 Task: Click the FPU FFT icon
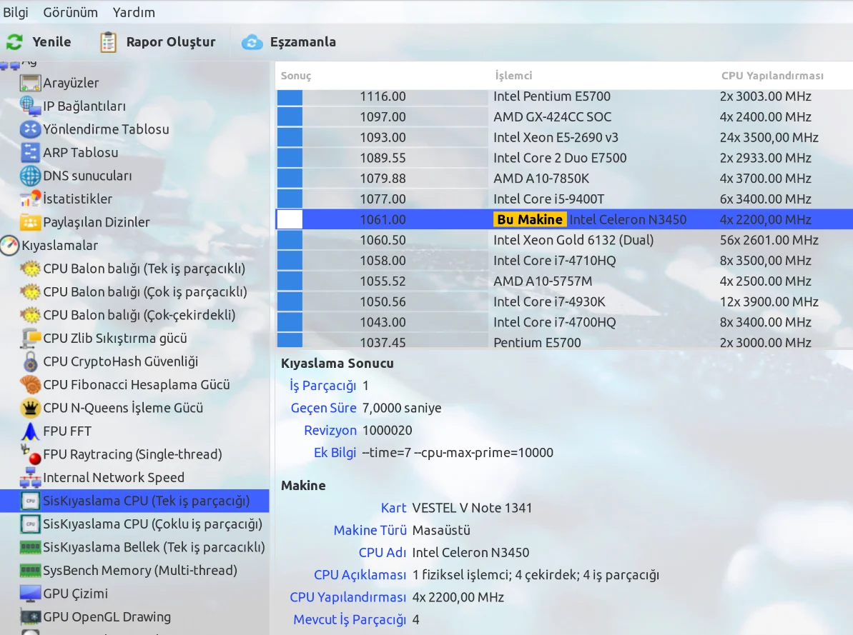[x=31, y=431]
